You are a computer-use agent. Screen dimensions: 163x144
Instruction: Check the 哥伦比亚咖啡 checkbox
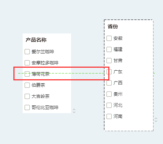click(27, 108)
